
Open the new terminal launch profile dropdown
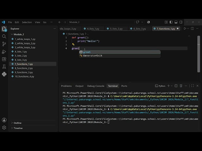click(172, 86)
